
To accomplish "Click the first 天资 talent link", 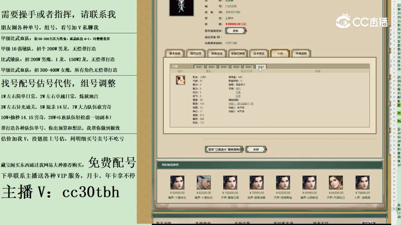I will tap(238, 88).
